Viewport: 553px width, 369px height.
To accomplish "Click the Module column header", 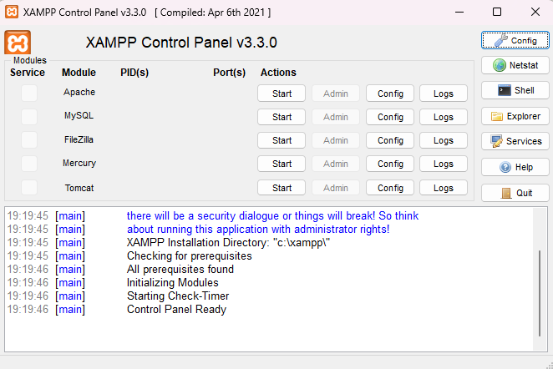I will [79, 73].
